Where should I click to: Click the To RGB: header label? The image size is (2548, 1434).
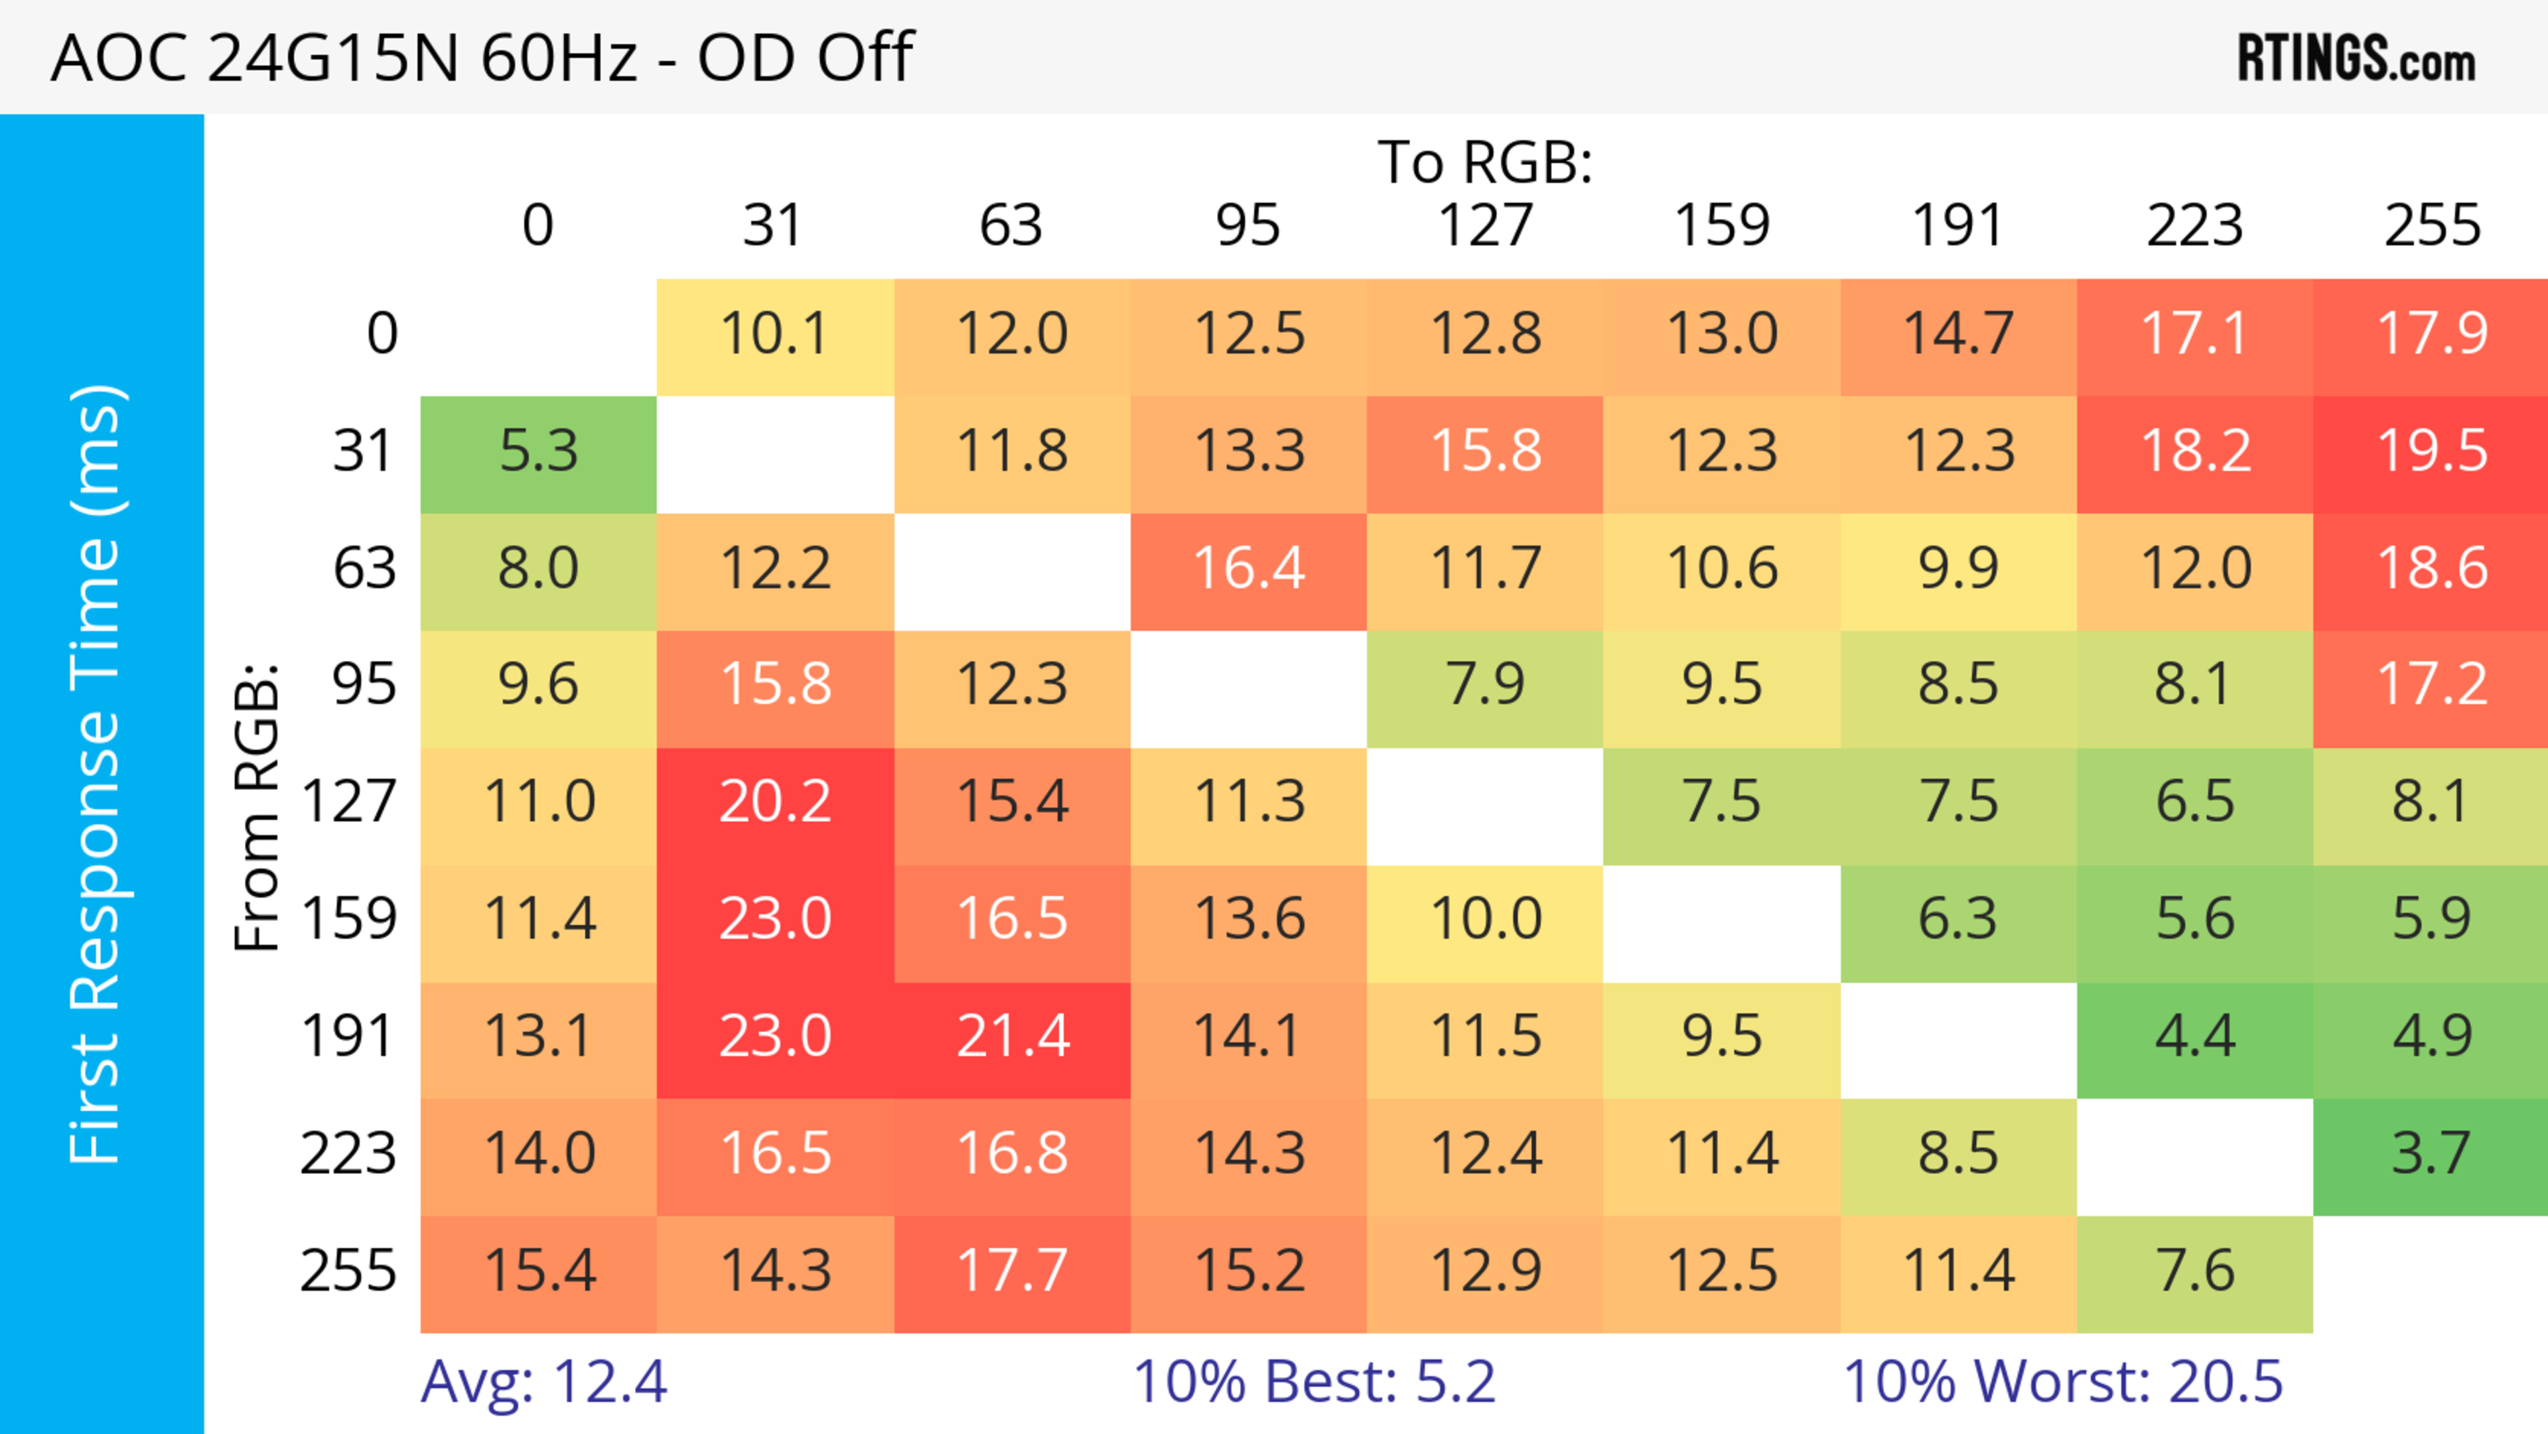point(1485,163)
